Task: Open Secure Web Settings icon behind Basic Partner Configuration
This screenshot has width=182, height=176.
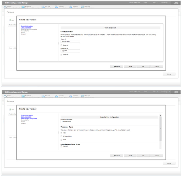Action: [x=43, y=96]
